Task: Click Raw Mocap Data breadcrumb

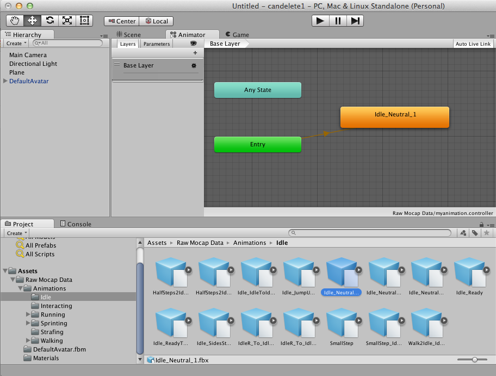Action: tap(200, 243)
